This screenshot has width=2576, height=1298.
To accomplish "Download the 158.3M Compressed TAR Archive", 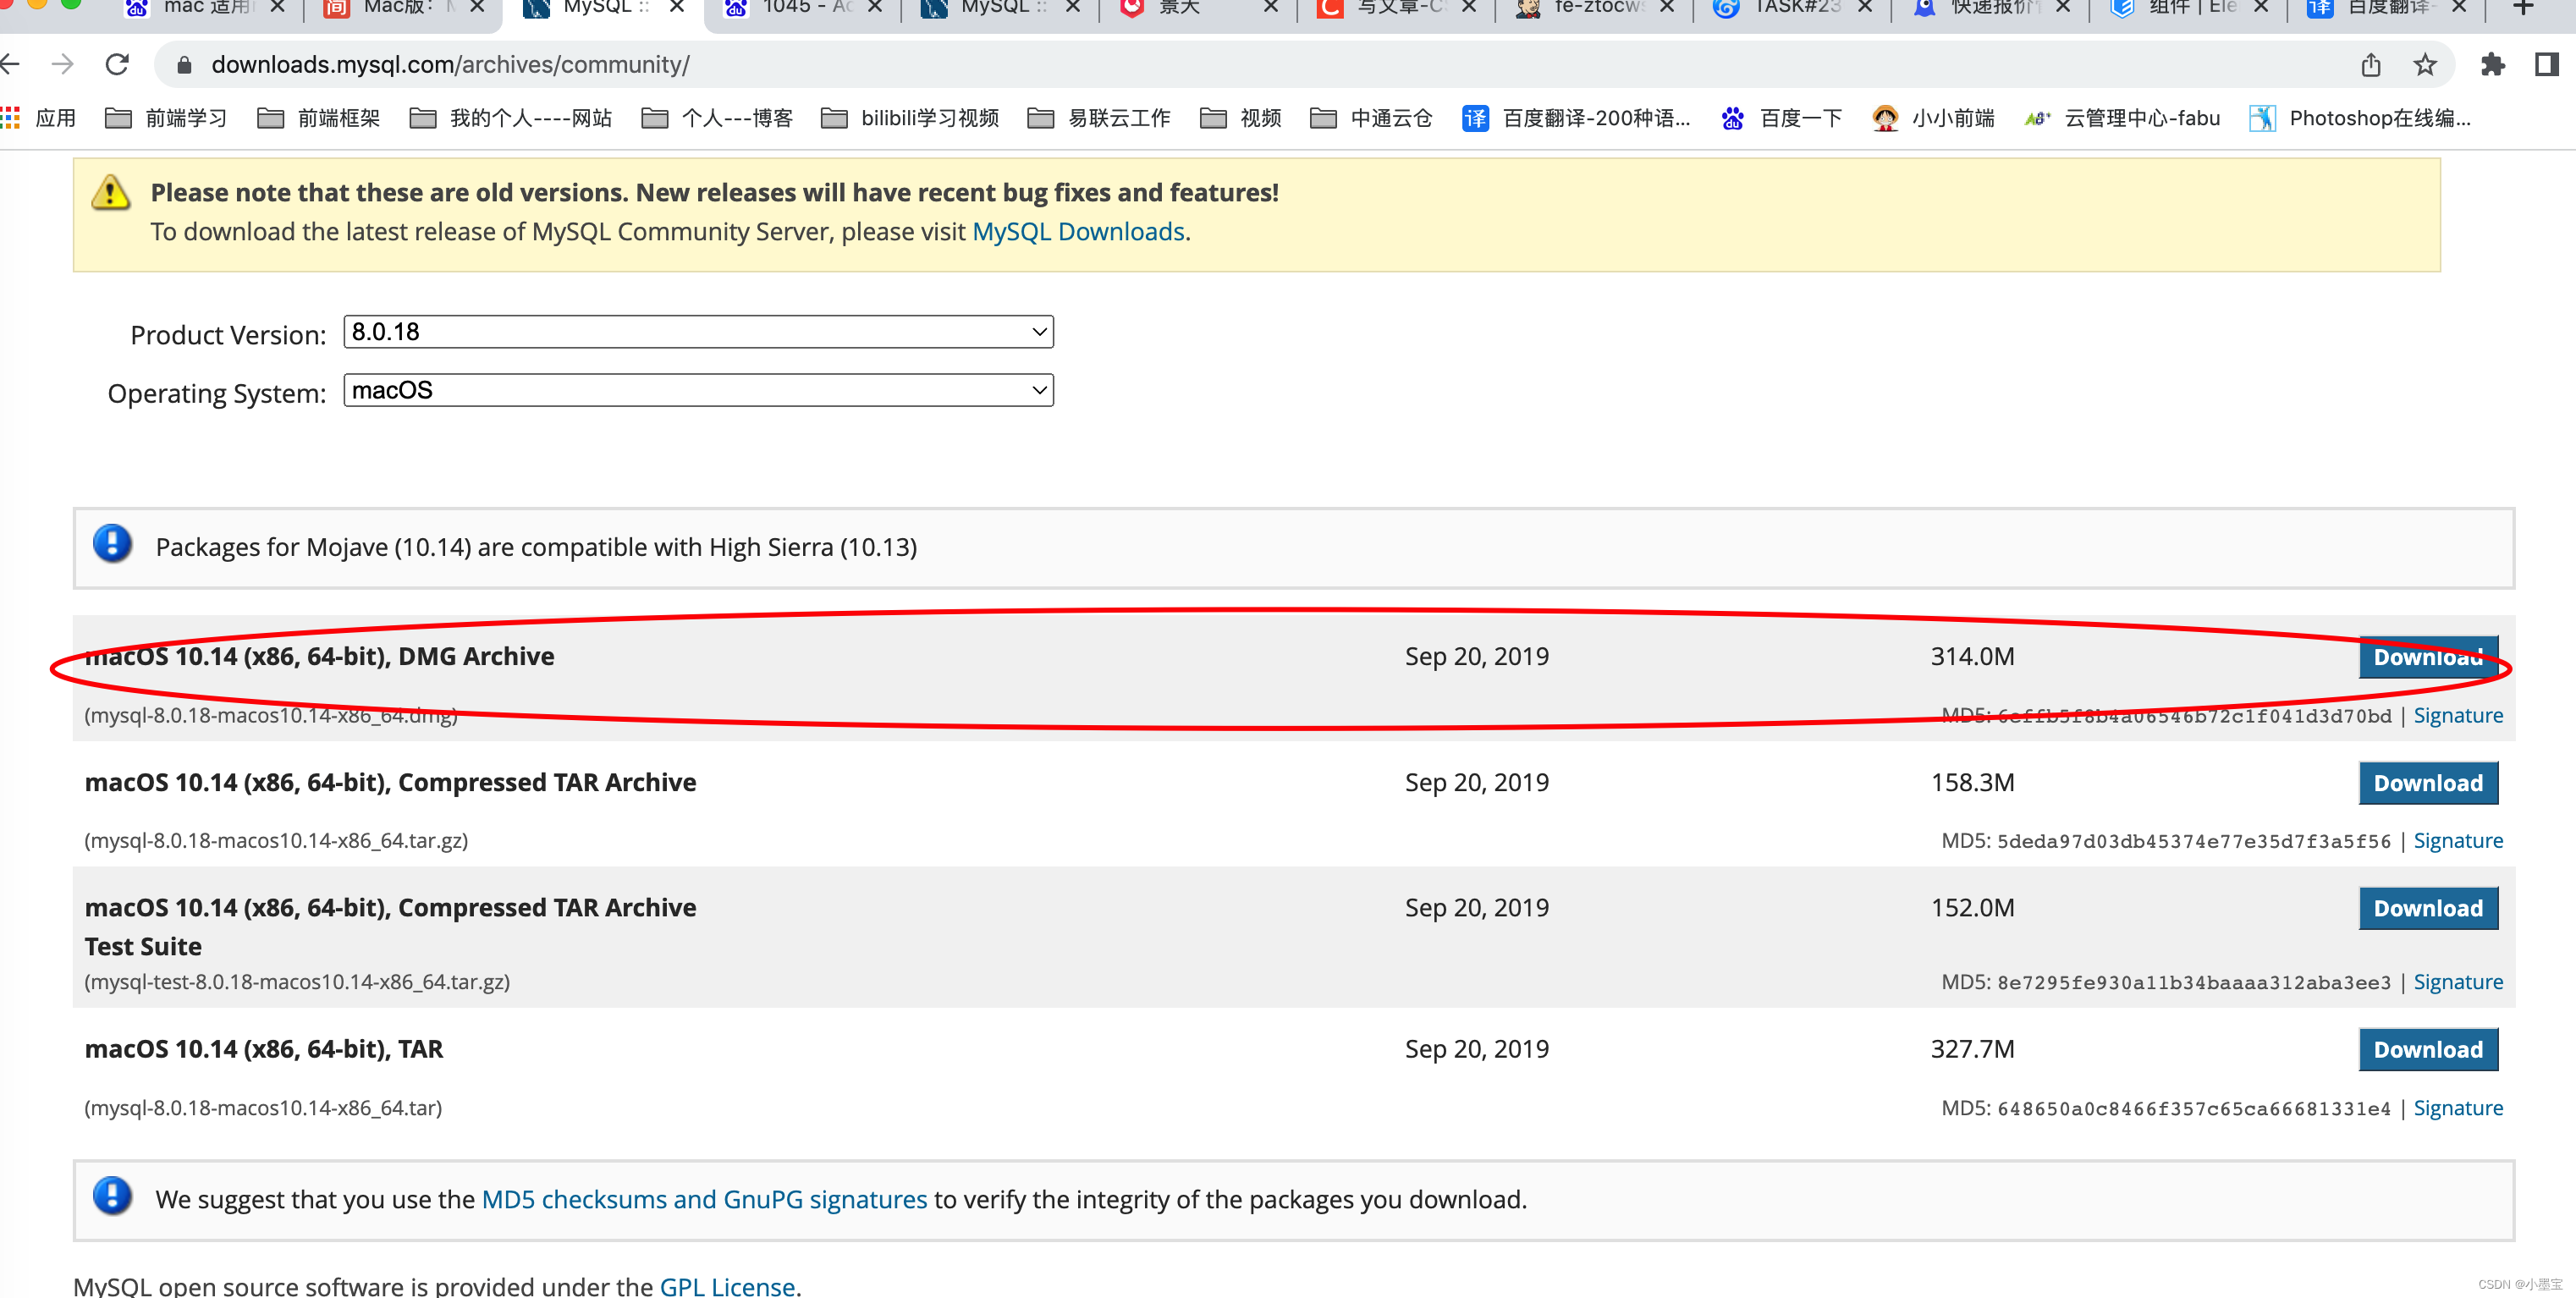I will (x=2428, y=783).
